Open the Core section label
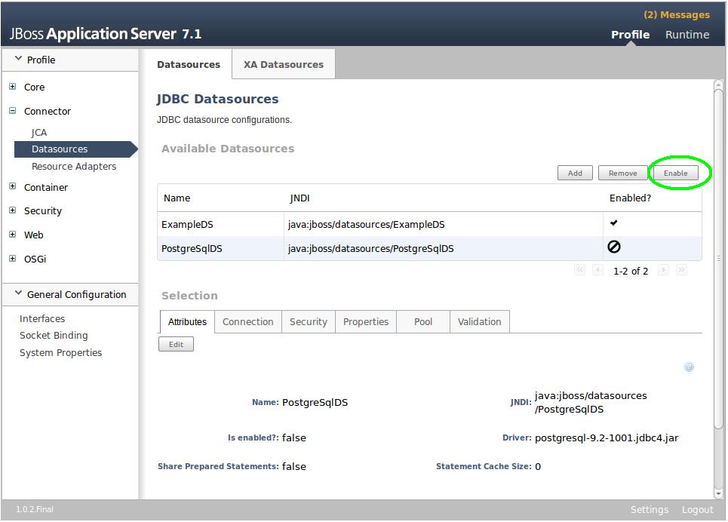The width and height of the screenshot is (728, 522). [x=35, y=88]
